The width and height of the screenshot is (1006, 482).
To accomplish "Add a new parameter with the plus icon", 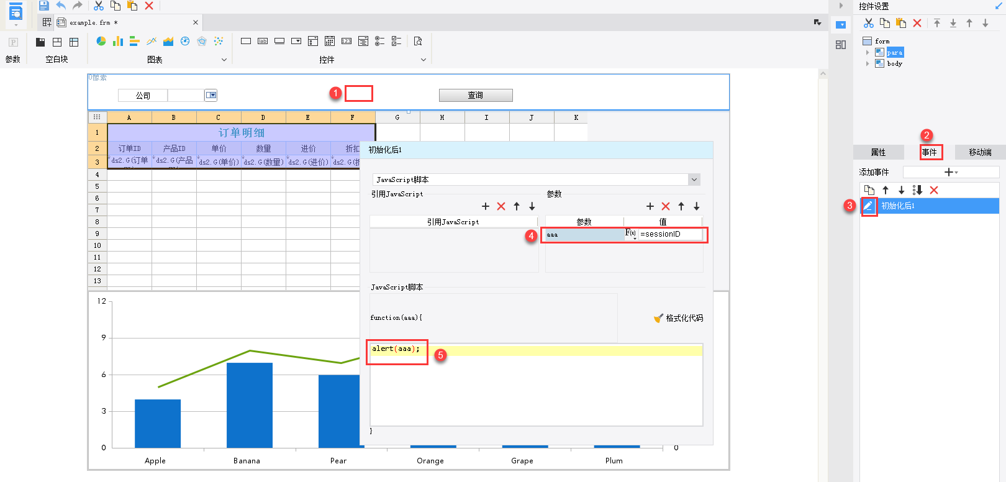I will point(650,206).
